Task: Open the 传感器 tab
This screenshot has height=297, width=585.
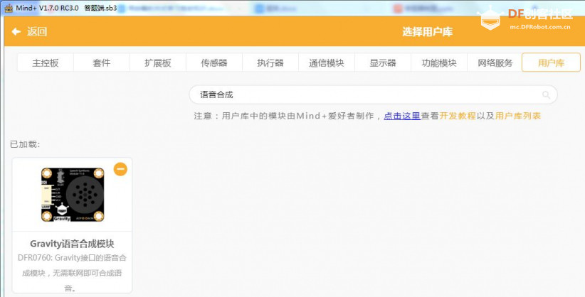Action: point(214,63)
